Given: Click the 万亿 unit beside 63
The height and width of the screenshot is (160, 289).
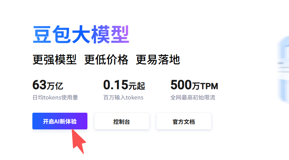Looking at the screenshot, I should click(55, 86).
